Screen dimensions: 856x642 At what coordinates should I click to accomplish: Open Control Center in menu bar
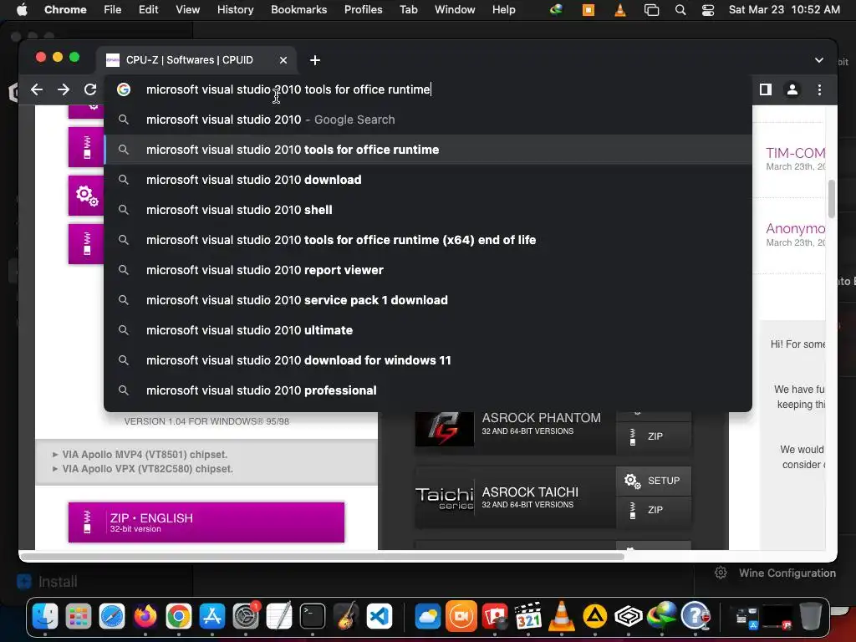click(708, 9)
